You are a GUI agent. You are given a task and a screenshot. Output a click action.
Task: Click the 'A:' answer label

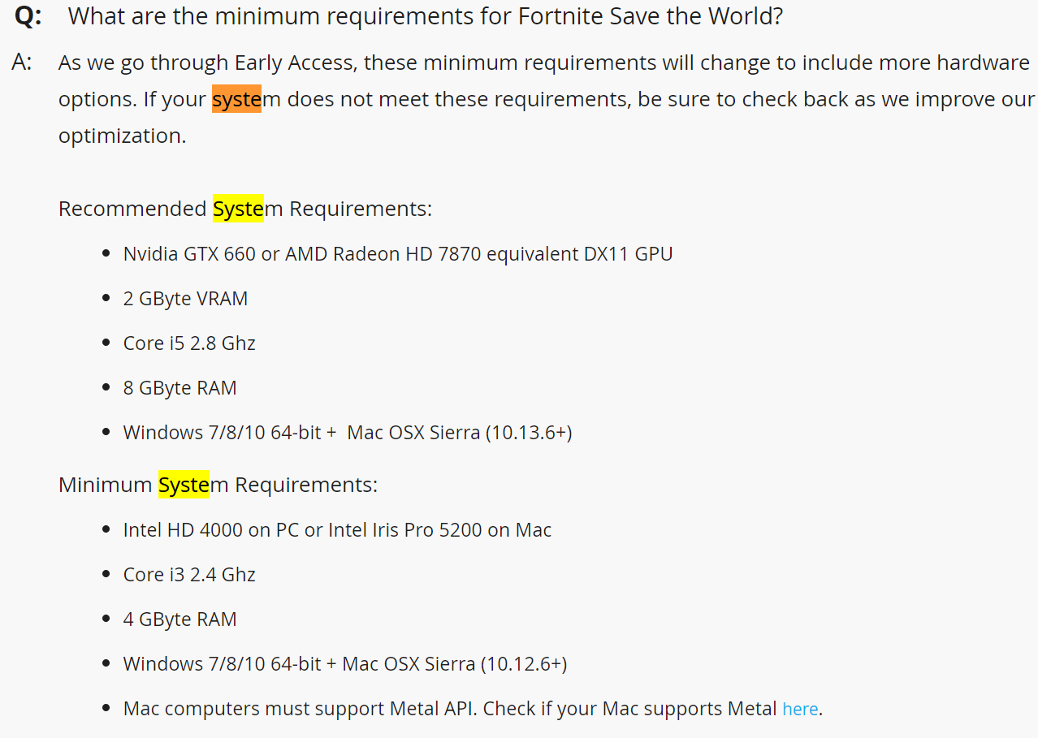pyautogui.click(x=22, y=63)
